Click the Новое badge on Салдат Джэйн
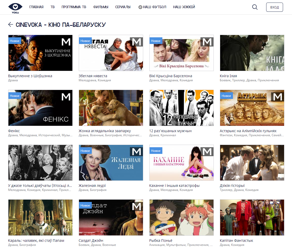 coord(85,206)
